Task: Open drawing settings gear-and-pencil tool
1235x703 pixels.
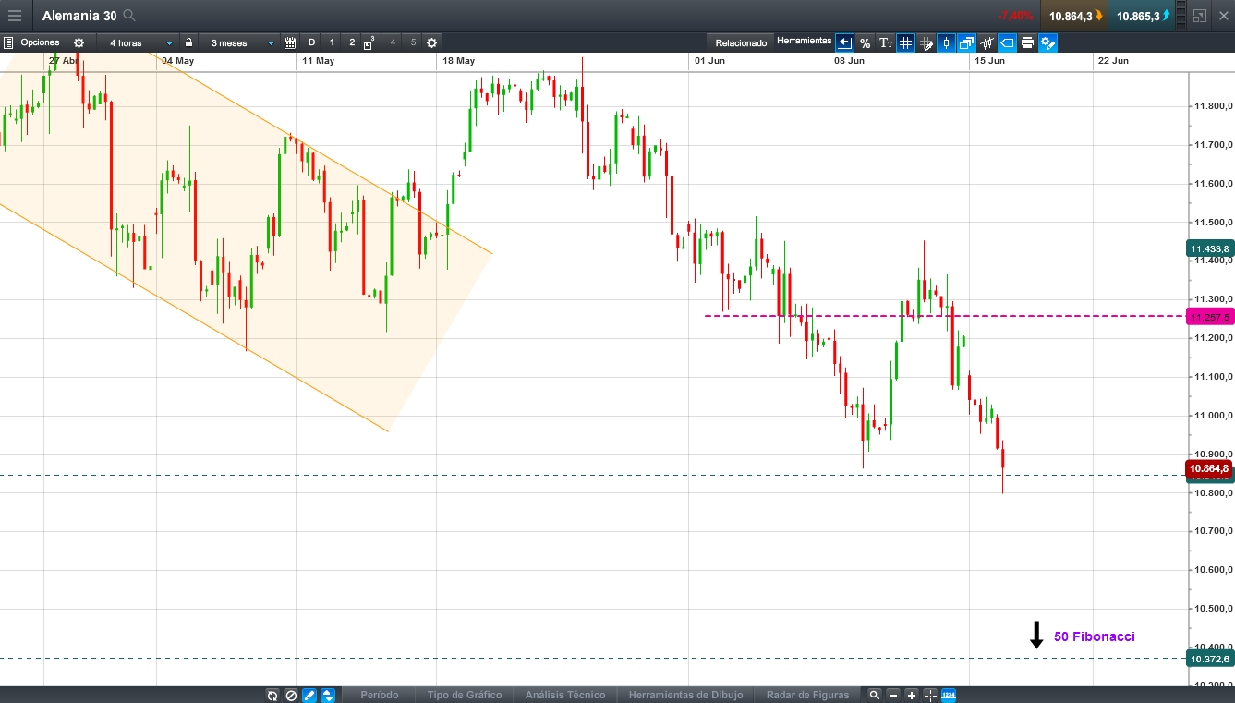Action: [1047, 42]
